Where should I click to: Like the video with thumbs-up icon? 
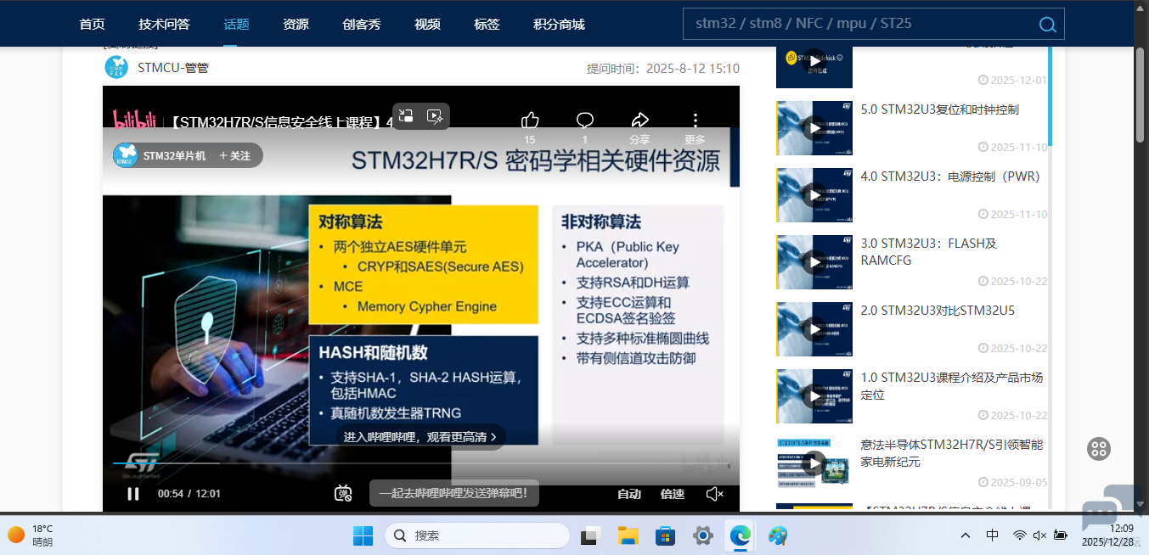click(530, 120)
